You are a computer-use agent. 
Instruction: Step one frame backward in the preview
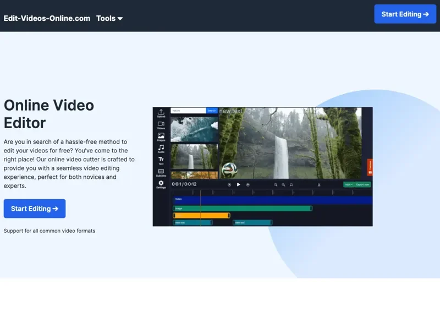click(229, 184)
